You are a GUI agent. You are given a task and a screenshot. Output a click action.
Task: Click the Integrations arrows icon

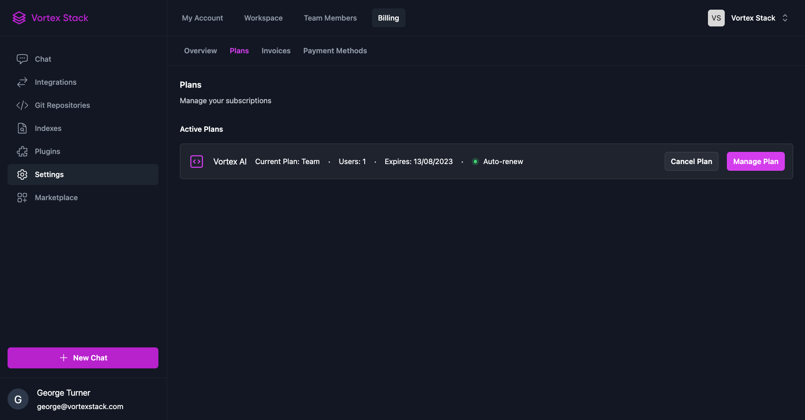tap(22, 82)
